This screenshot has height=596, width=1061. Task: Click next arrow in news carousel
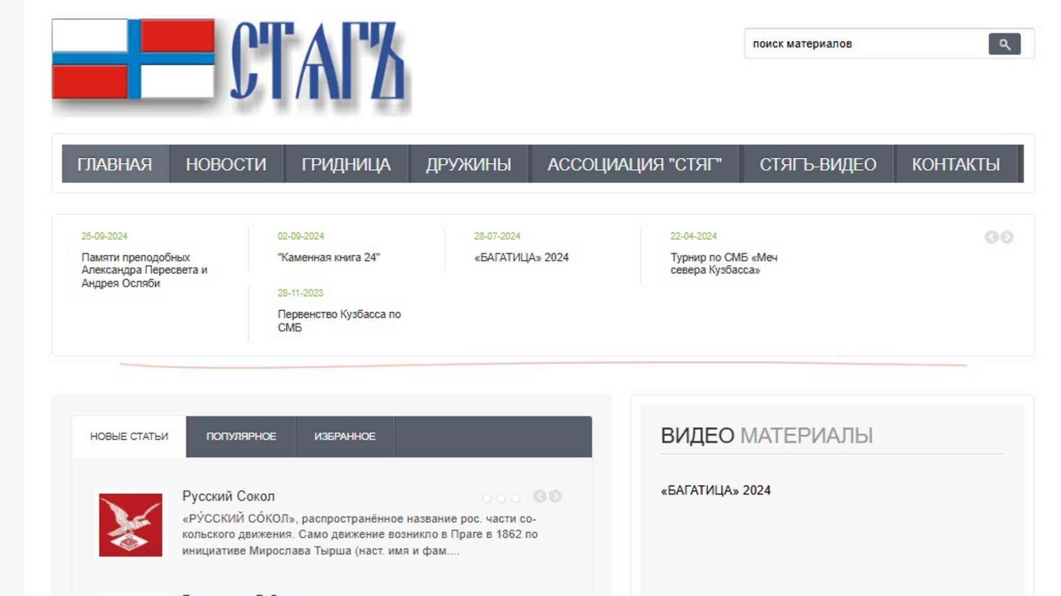click(1007, 237)
